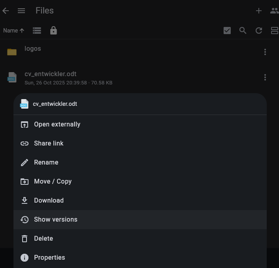Toggle the select-all checkbox icon
This screenshot has width=279, height=268.
tap(227, 31)
